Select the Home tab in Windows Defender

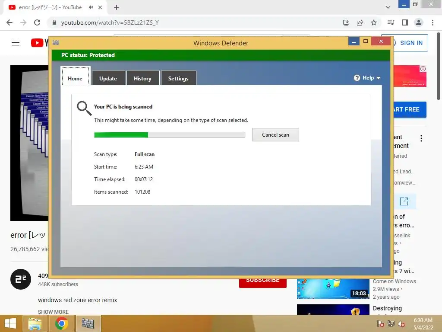click(x=75, y=76)
